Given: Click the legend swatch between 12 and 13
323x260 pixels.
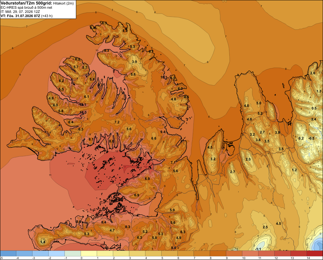Looking at the screenshot, I should [x=282, y=253].
